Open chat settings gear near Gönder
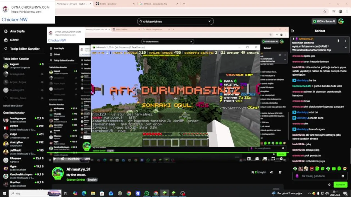The height and width of the screenshot is (197, 351). click(x=329, y=185)
